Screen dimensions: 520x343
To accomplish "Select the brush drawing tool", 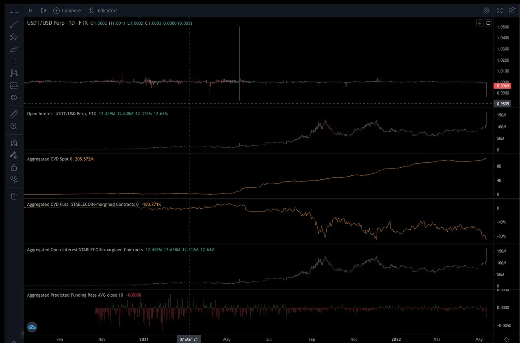I will [x=14, y=49].
